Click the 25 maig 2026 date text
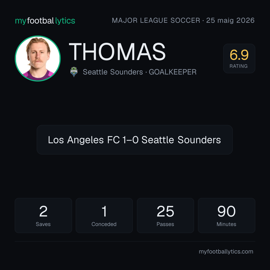 tap(230, 20)
